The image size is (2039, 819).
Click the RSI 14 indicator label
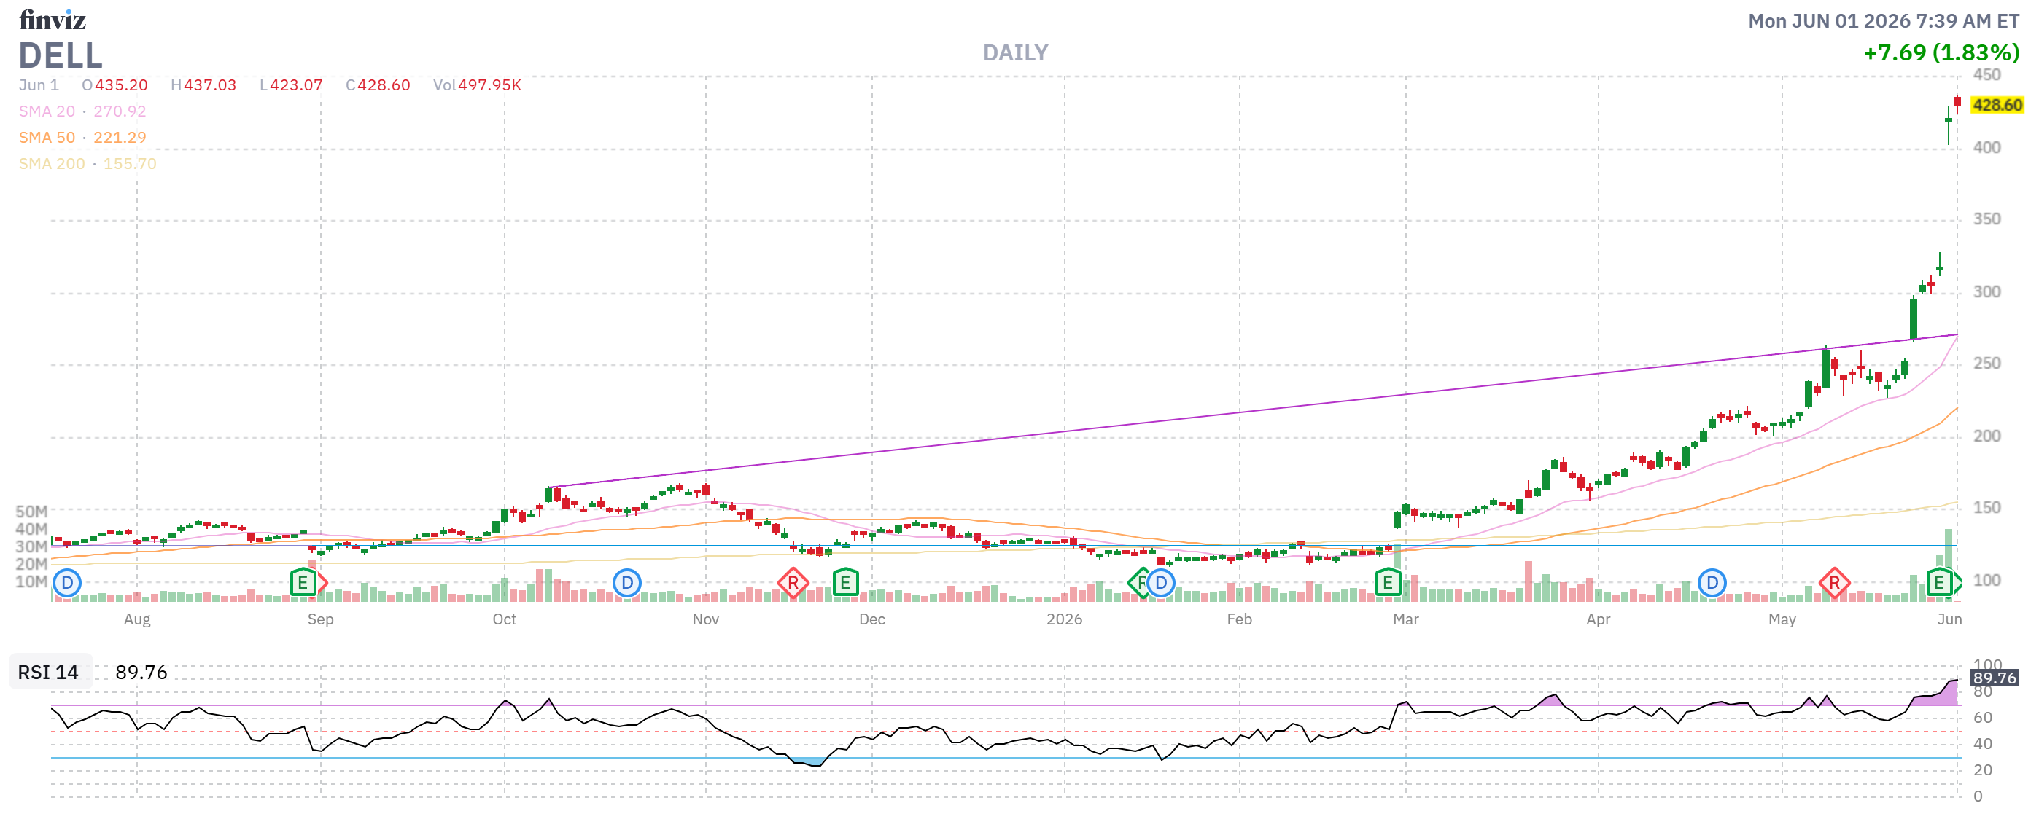[x=48, y=672]
